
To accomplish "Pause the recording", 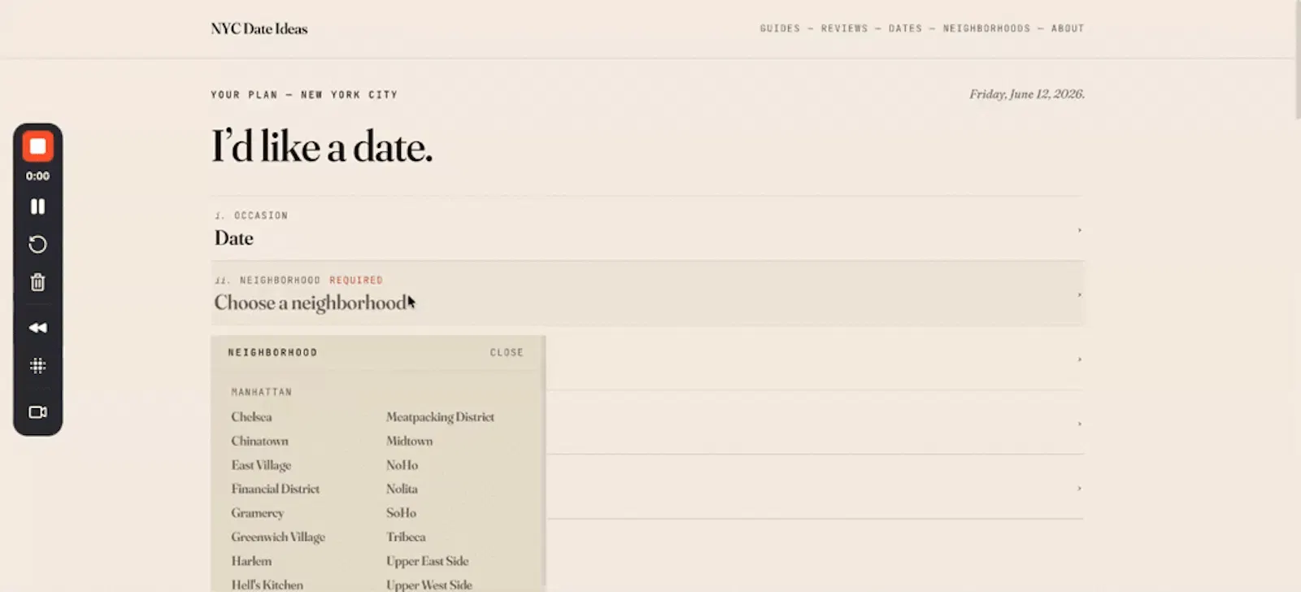I will (x=37, y=207).
